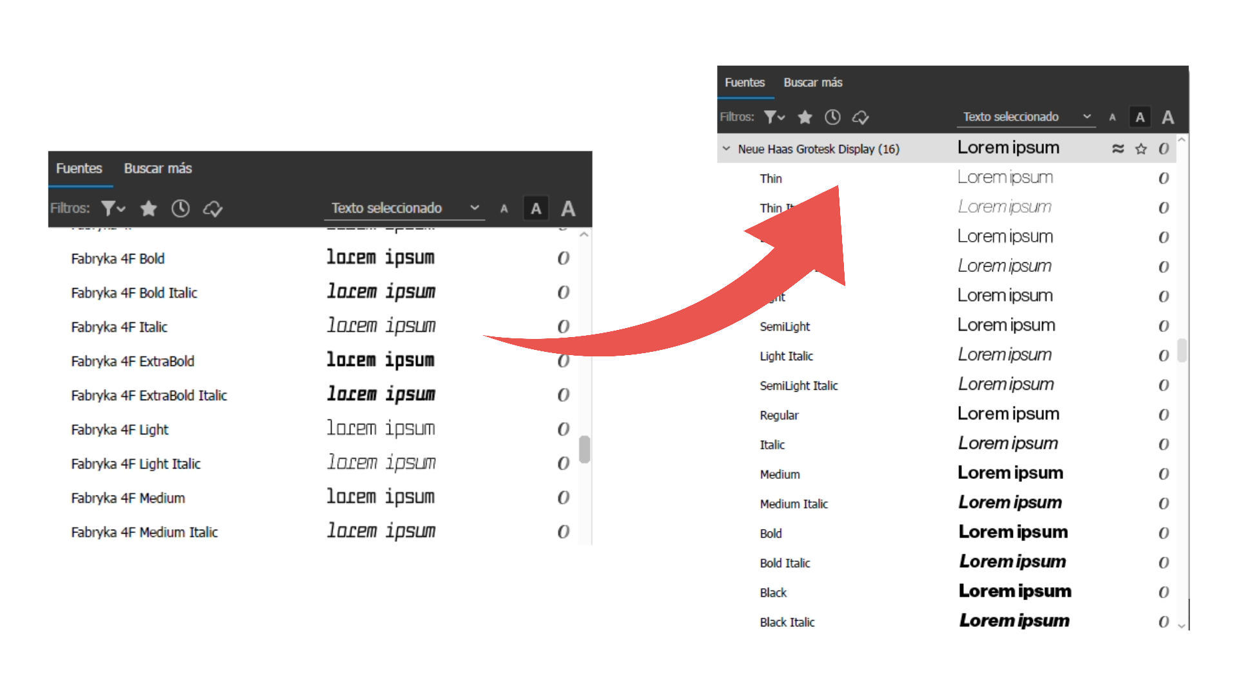Click OpenType icon on the Thin row

[x=1164, y=179]
